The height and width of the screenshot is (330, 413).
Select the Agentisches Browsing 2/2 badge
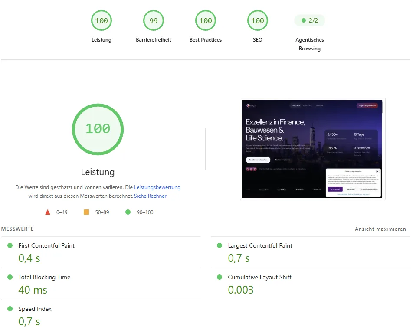point(310,20)
